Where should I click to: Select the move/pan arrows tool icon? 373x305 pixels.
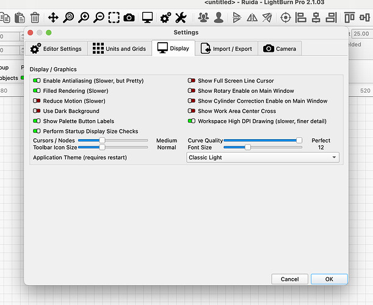[53, 18]
